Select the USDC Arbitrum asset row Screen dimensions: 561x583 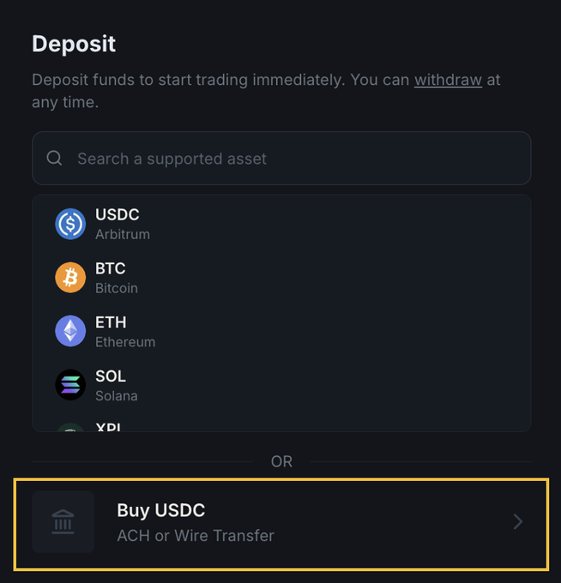(x=281, y=224)
